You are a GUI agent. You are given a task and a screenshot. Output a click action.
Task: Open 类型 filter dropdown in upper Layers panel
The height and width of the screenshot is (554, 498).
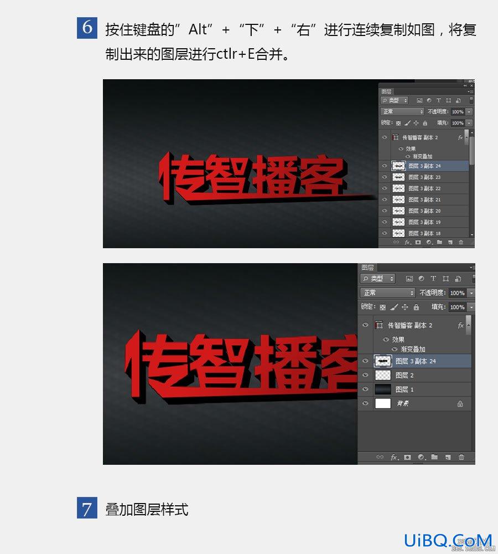(x=394, y=100)
